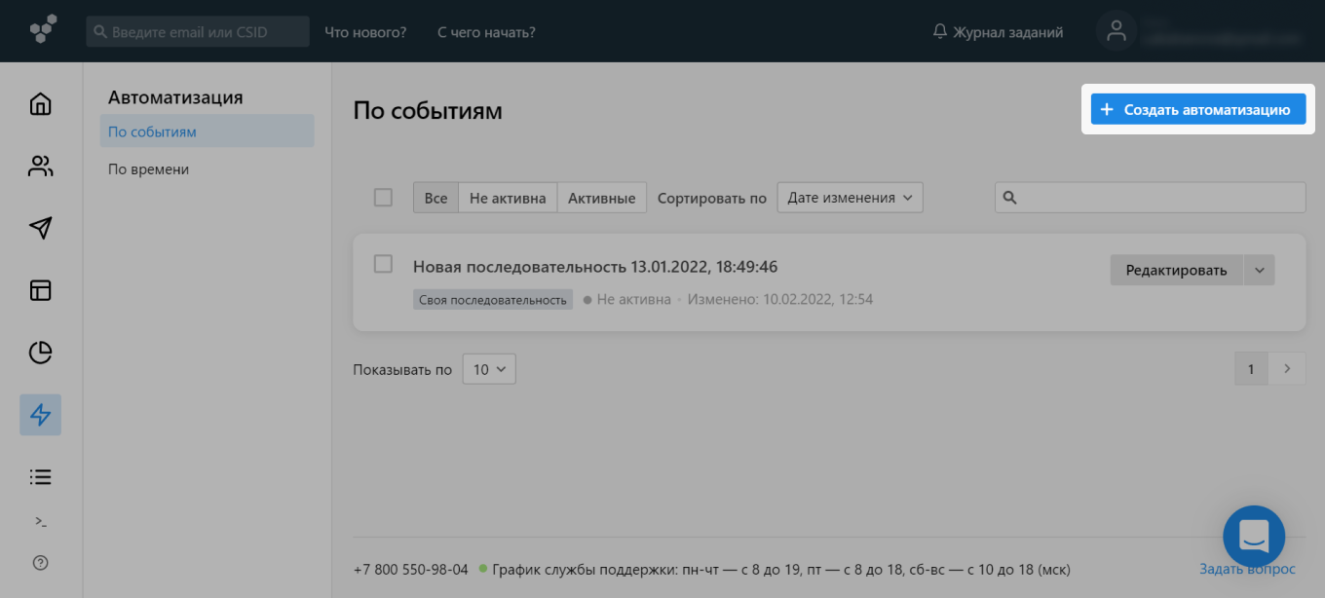Screen dimensions: 1325x598
Task: Open the templates panel icon below campaigns
Action: point(40,290)
